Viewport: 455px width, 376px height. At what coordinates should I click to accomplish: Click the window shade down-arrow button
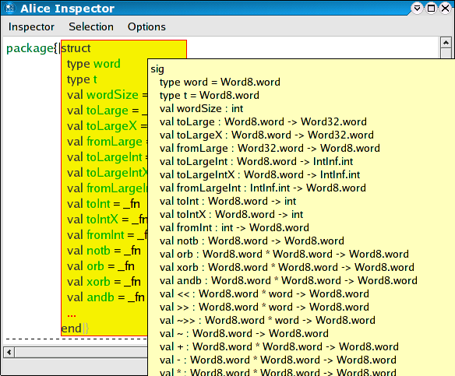[418, 8]
